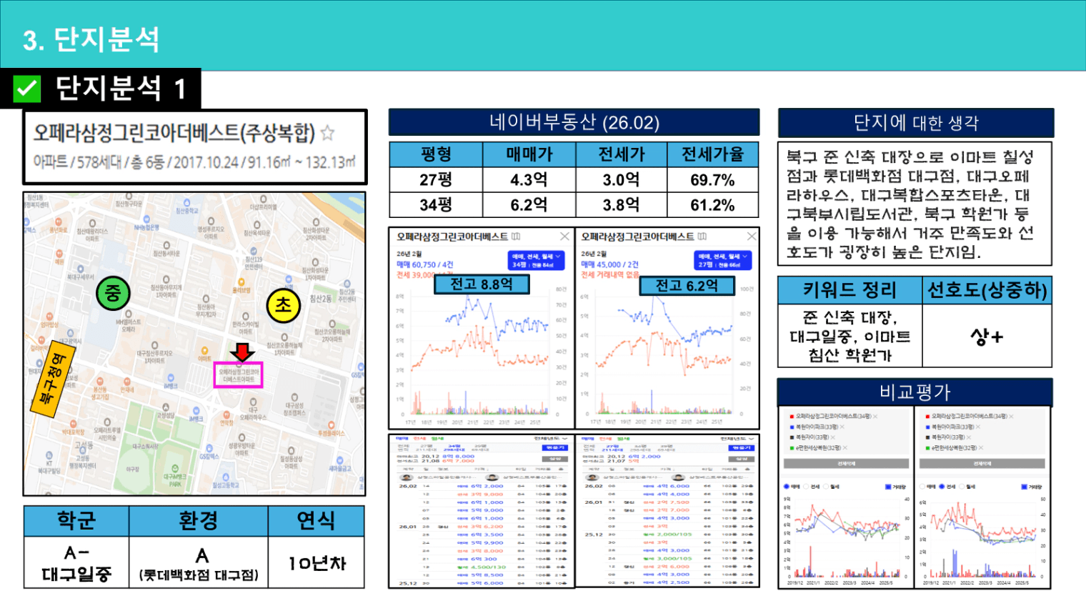Click the 3. 단지분석 slide title
This screenshot has height=611, width=1086.
[x=91, y=39]
